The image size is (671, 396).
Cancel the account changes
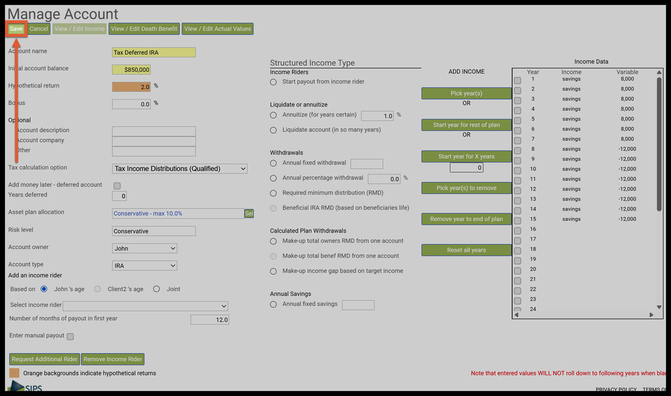point(39,29)
